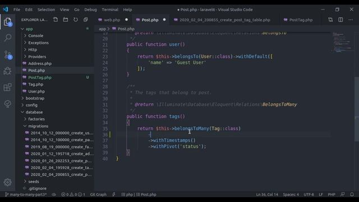
Task: Open the .gitignore file
Action: click(x=38, y=189)
